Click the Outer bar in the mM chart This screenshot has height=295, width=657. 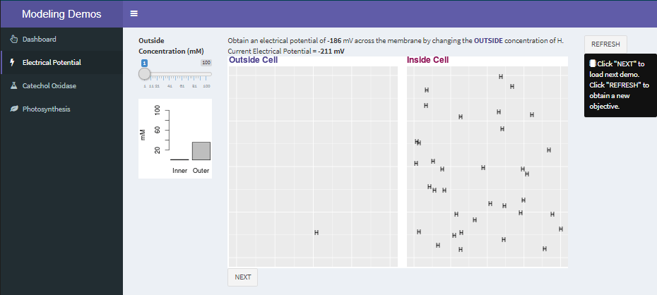[x=201, y=151]
